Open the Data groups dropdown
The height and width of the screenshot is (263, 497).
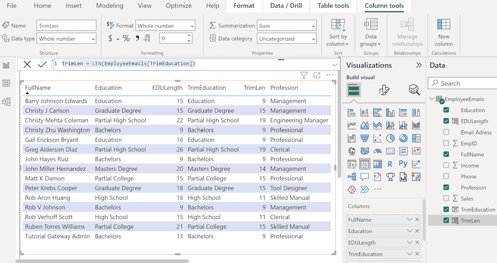(370, 32)
